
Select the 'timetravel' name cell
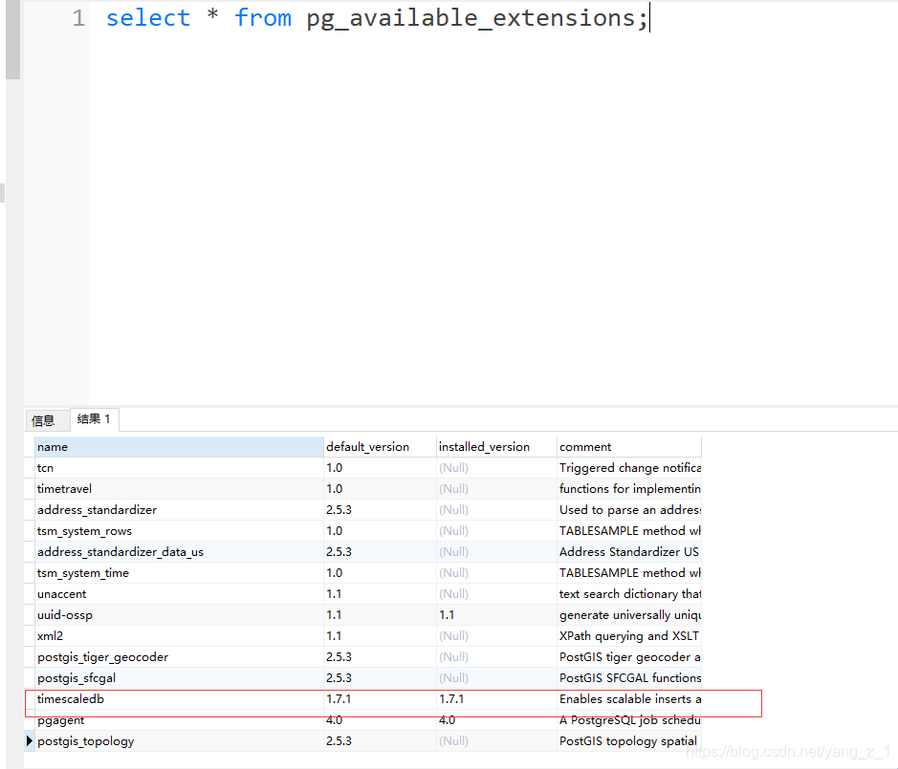(179, 489)
